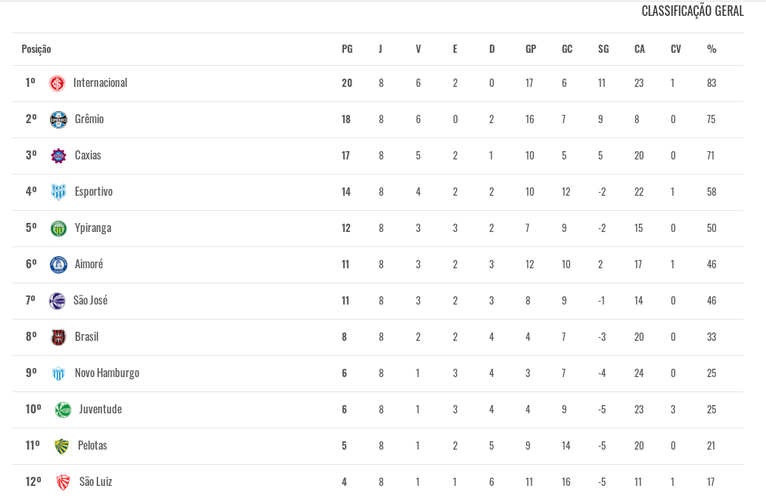Image resolution: width=766 pixels, height=498 pixels.
Task: Click the PG column header
Action: [x=347, y=49]
